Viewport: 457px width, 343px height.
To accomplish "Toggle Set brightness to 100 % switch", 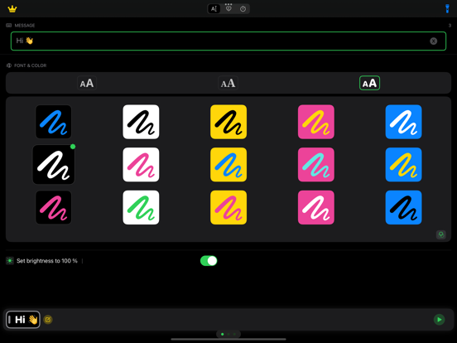I will (x=209, y=261).
